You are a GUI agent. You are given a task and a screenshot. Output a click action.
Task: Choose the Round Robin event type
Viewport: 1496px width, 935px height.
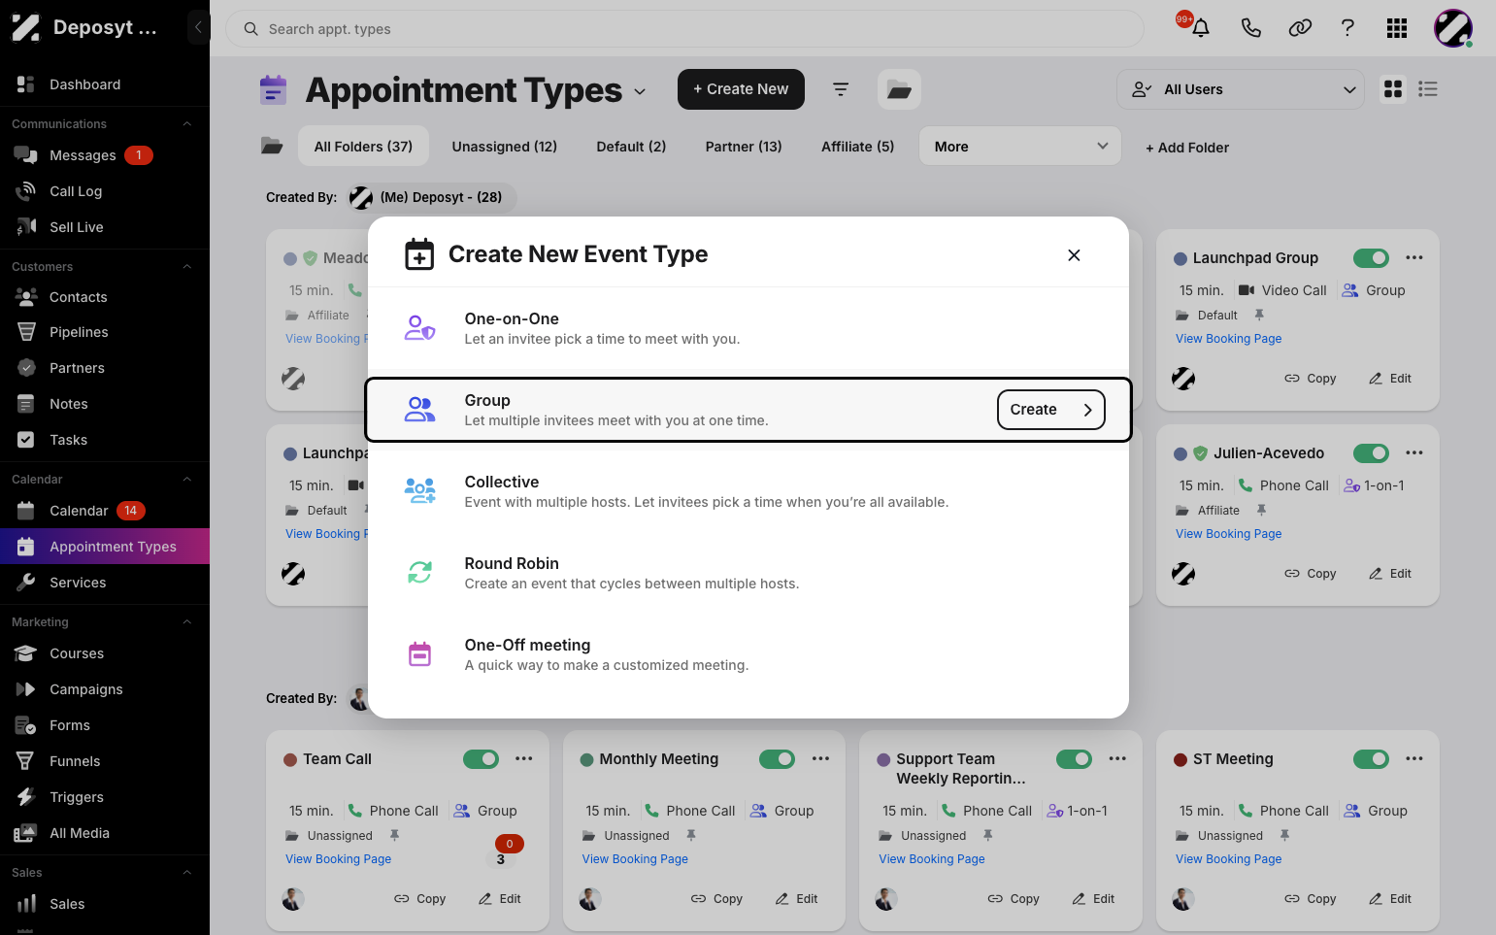[x=748, y=573]
